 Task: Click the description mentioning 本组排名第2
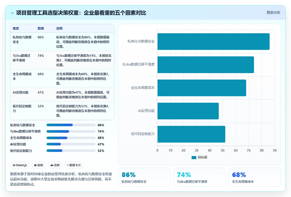(84, 60)
